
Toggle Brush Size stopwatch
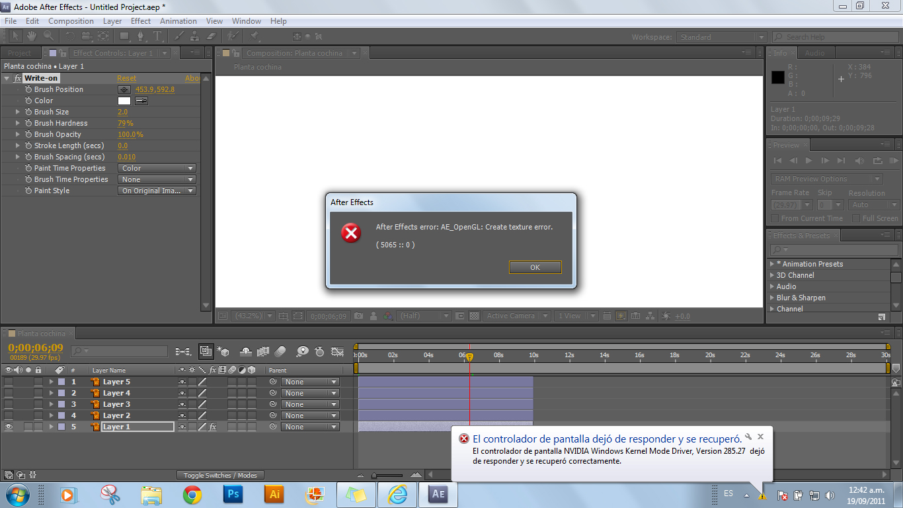[28, 112]
